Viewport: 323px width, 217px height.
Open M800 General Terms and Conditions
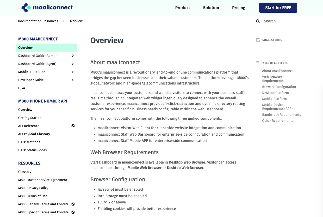pyautogui.click(x=44, y=204)
